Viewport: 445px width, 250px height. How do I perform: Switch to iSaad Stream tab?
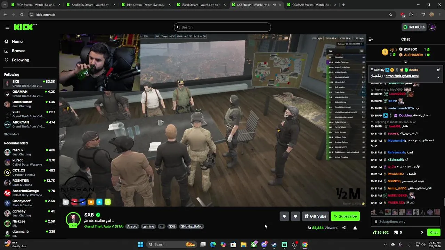201,5
